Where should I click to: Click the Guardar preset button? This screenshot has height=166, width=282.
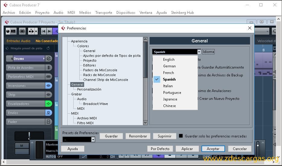(x=111, y=136)
